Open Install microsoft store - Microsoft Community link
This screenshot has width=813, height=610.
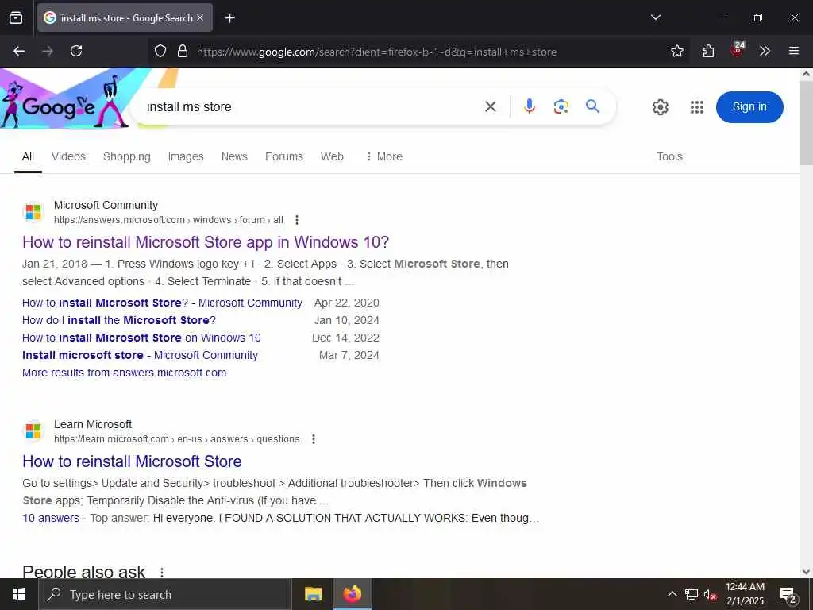tap(140, 355)
